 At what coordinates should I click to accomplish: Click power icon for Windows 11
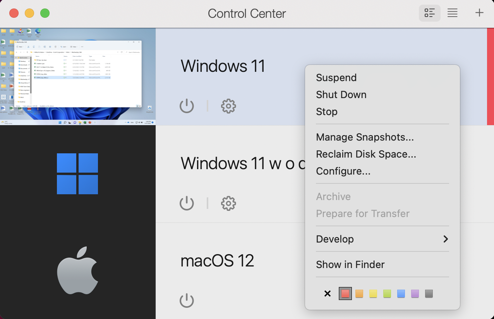(x=187, y=105)
